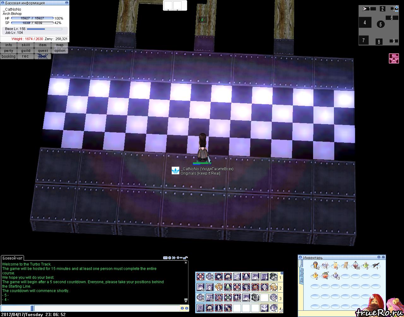Click the green potion with count 3

pos(366,265)
